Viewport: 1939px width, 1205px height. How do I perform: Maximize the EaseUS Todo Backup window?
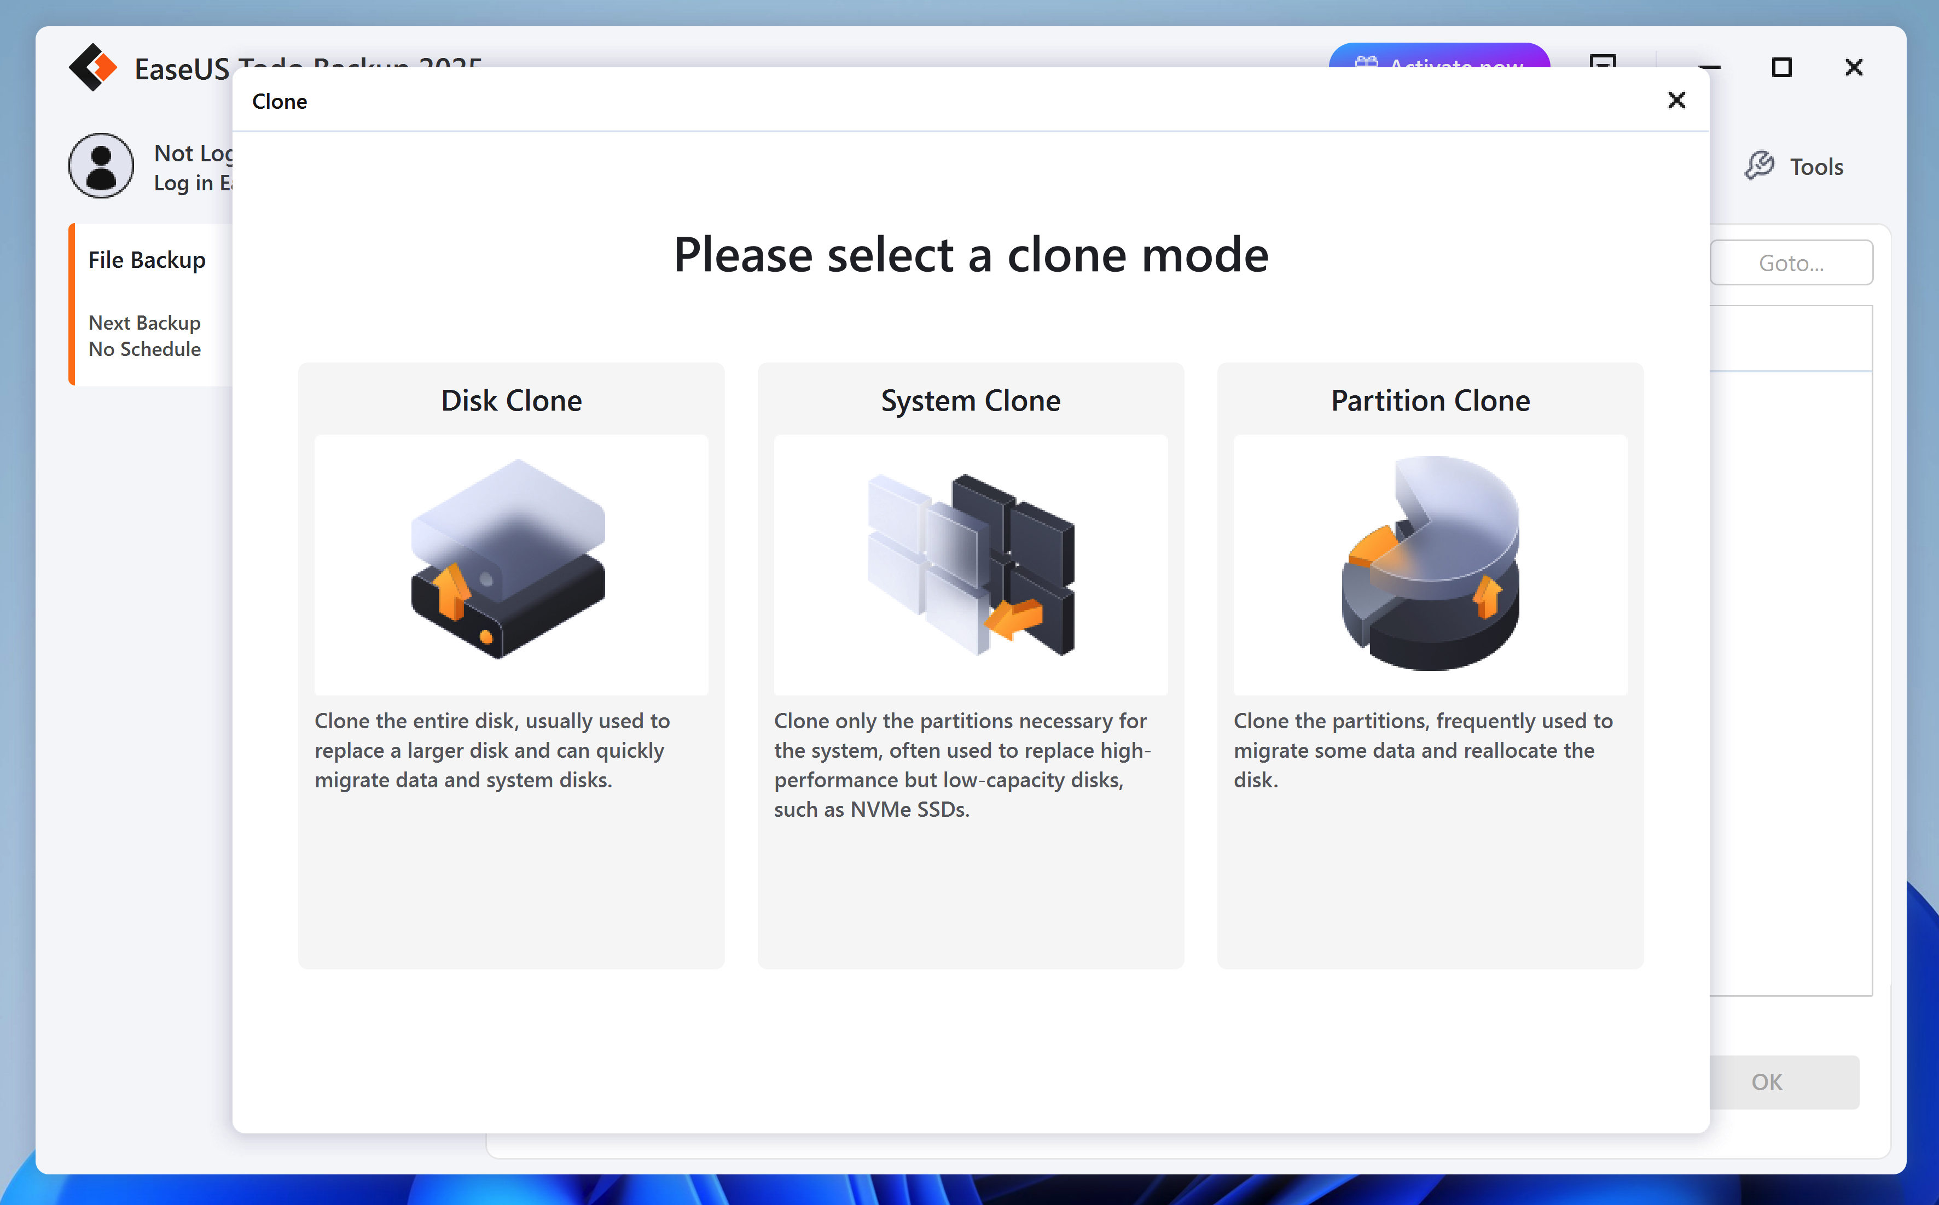tap(1781, 68)
